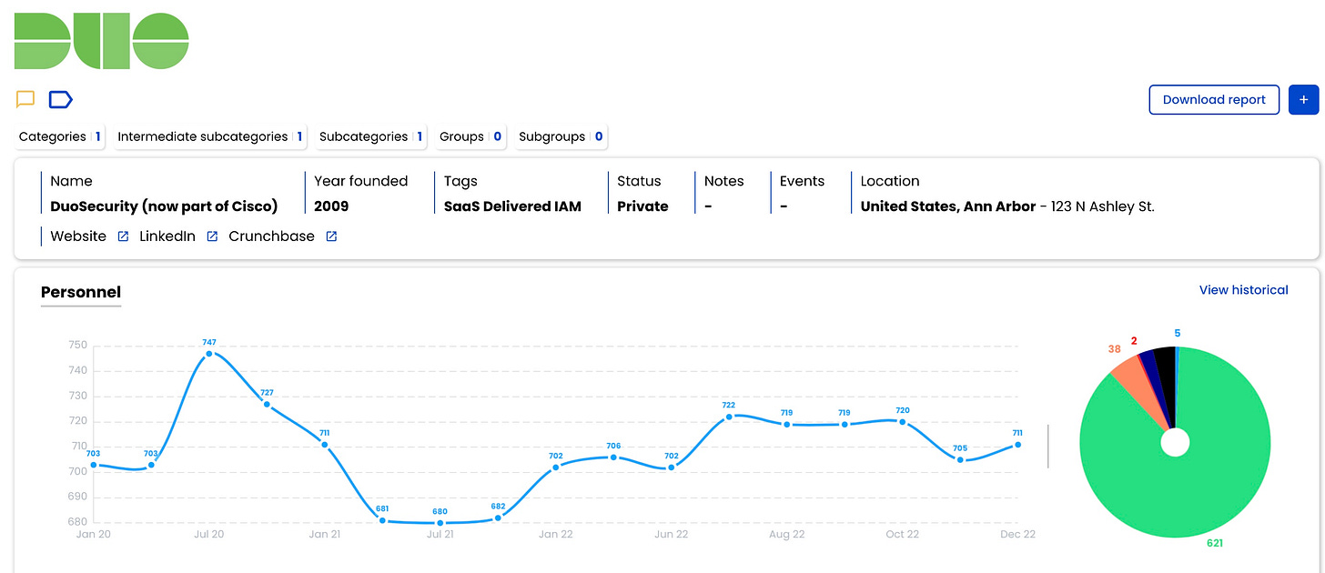Image resolution: width=1325 pixels, height=573 pixels.
Task: Click the 681 data point
Action: pos(382,520)
